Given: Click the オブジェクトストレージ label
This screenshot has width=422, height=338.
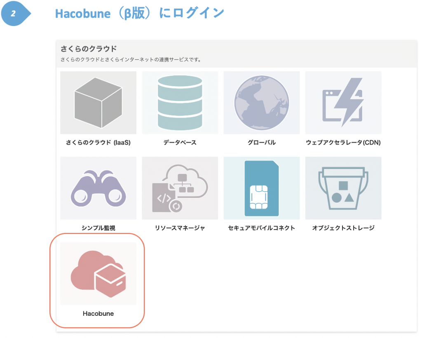Looking at the screenshot, I should click(x=343, y=228).
